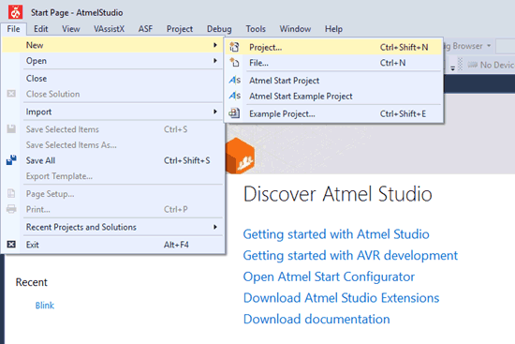The width and height of the screenshot is (515, 344).
Task: Click the Recent section heading
Action: click(x=32, y=282)
